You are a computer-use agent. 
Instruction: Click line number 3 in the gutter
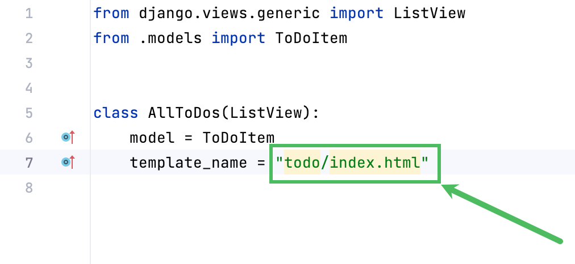click(x=29, y=63)
